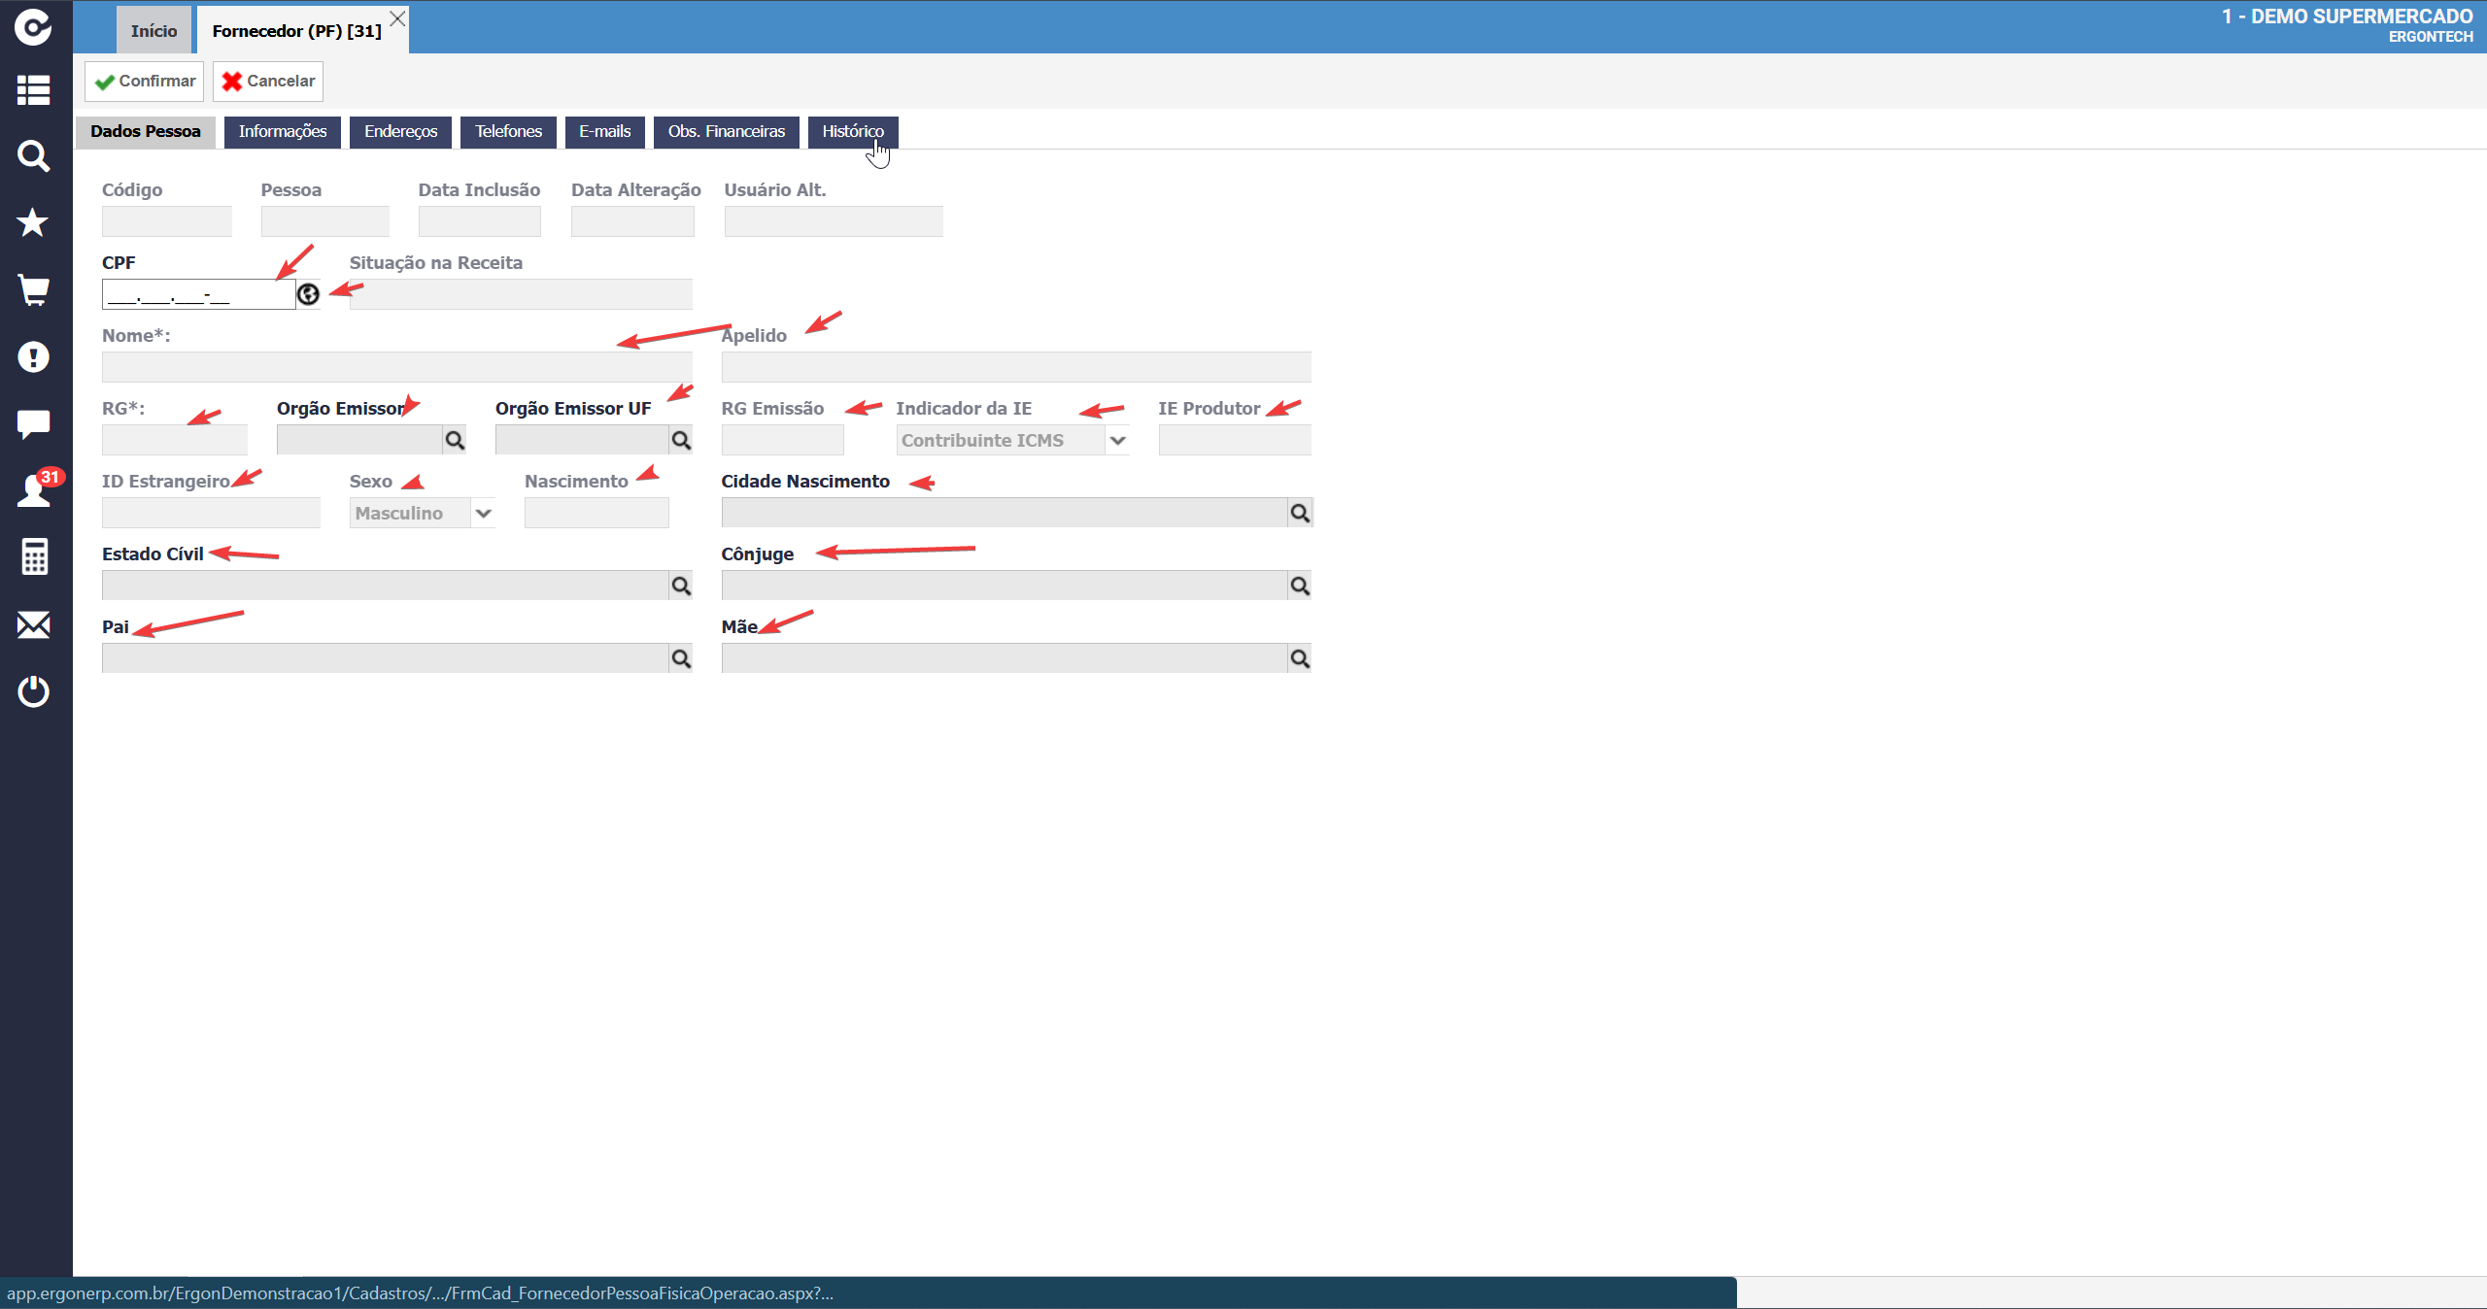Click the '1 - DEMO SUPERMERCADO' header text
Image resolution: width=2487 pixels, height=1309 pixels.
point(2347,17)
